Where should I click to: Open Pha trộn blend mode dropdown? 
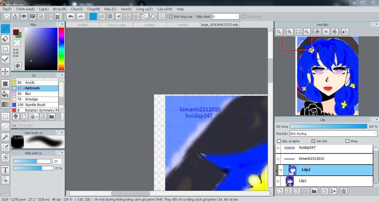(x=333, y=134)
